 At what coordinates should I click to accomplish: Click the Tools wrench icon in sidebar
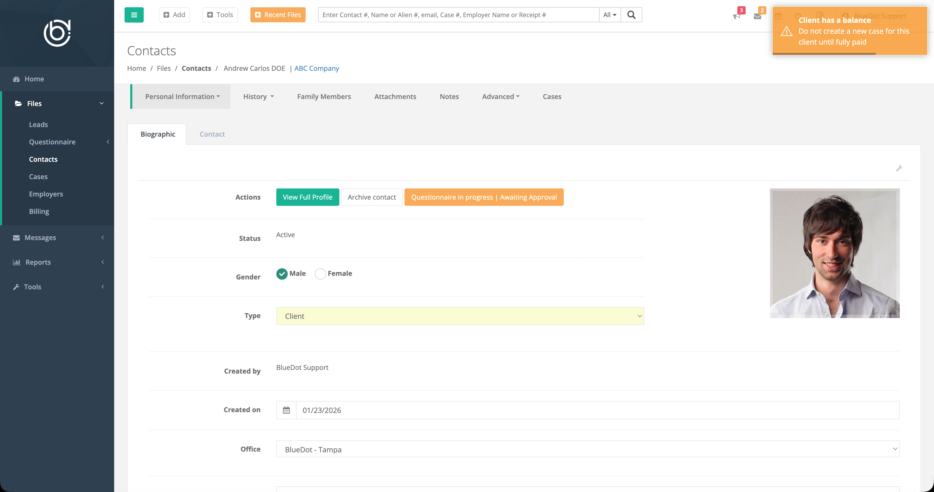(x=16, y=287)
